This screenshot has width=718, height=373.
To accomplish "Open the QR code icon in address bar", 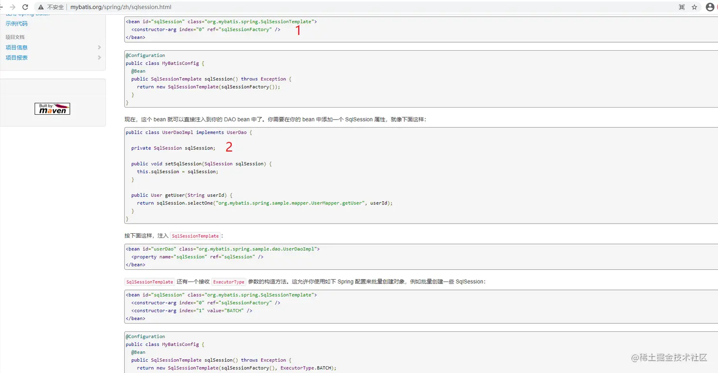I will tap(681, 7).
